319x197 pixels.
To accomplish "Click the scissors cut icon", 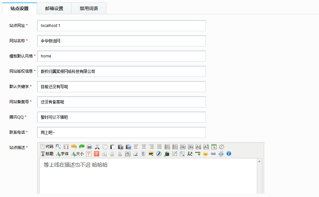I will (x=97, y=147).
